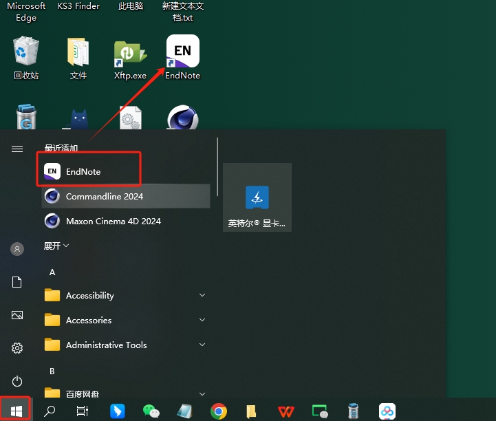Viewport: 496px width, 421px height.
Task: Open File Explorer folder on taskbar
Action: [251, 411]
